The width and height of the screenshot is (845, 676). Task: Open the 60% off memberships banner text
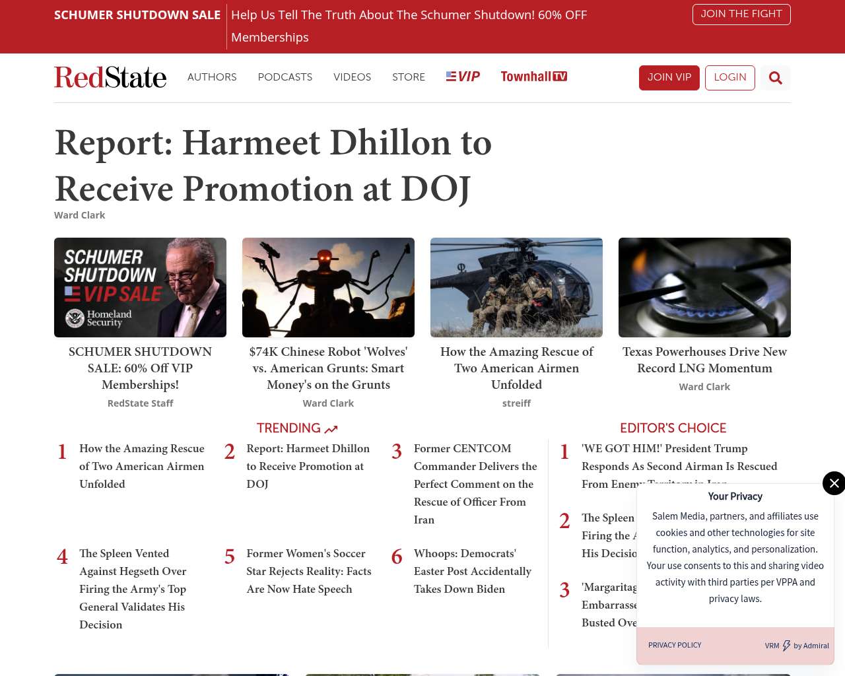(409, 26)
